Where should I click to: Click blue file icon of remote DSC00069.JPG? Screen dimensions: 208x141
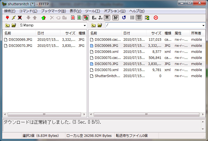pyautogui.click(x=91, y=46)
